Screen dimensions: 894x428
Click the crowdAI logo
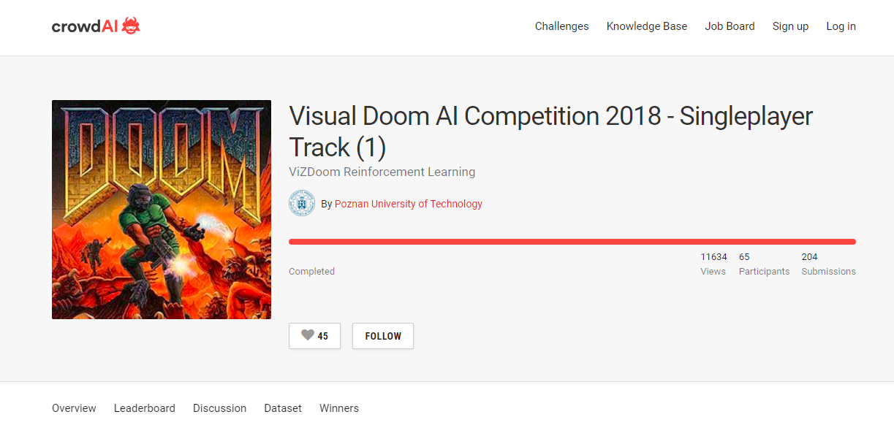tap(96, 26)
